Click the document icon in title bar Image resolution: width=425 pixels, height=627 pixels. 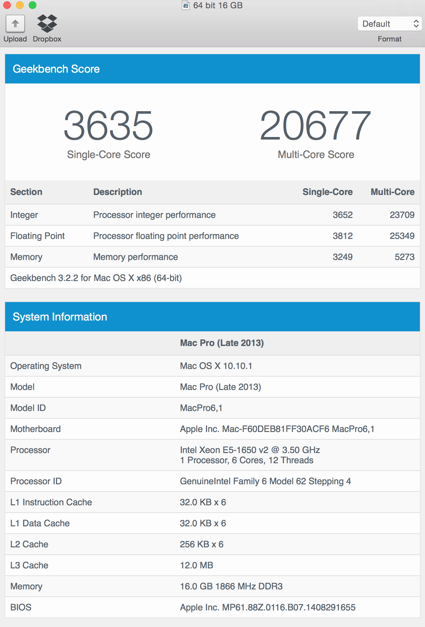tap(186, 5)
